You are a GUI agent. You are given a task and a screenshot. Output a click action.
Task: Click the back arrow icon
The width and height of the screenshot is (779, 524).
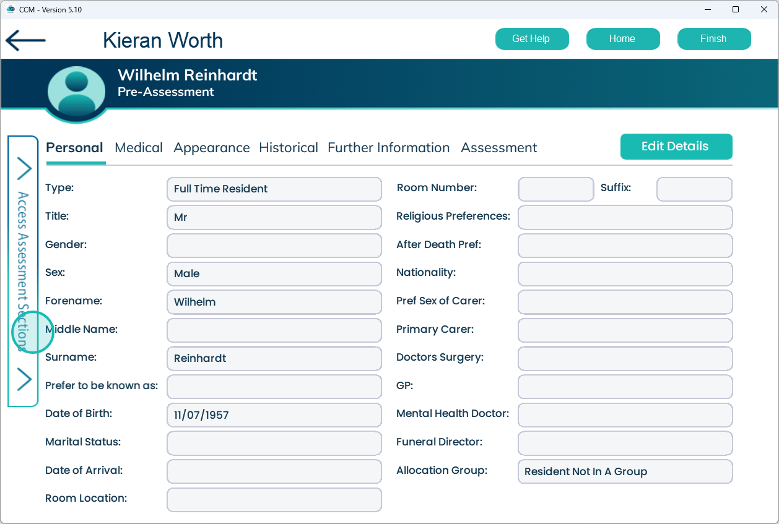click(25, 40)
